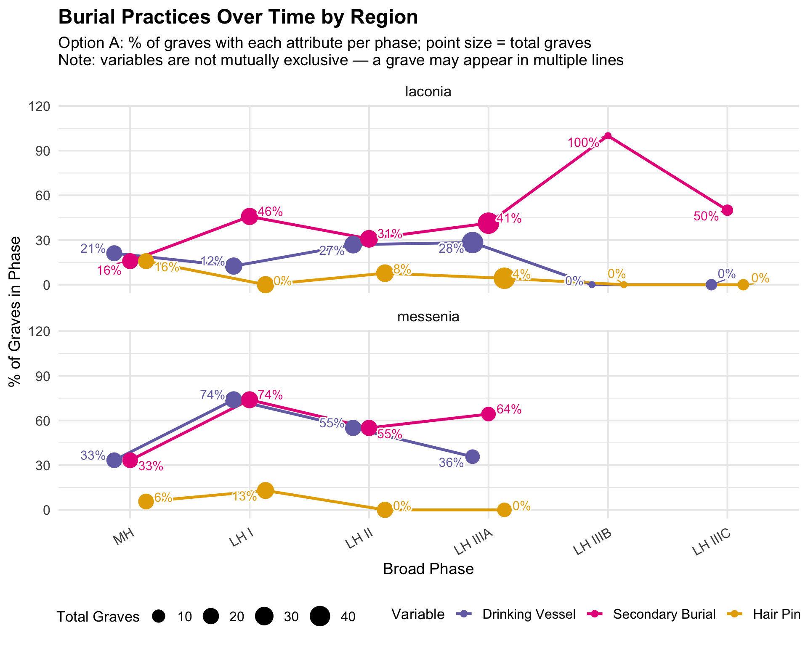Click the 21% Drinking Vessel point in laconia
Viewport: 808px width, 646px height.
(114, 253)
